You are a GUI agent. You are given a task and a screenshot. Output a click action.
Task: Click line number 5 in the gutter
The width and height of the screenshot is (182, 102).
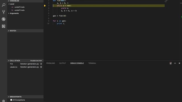49,11
